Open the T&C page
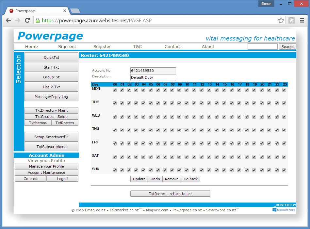 coord(138,46)
